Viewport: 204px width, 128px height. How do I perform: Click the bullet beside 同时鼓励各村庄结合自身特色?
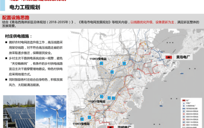(x=6, y=80)
